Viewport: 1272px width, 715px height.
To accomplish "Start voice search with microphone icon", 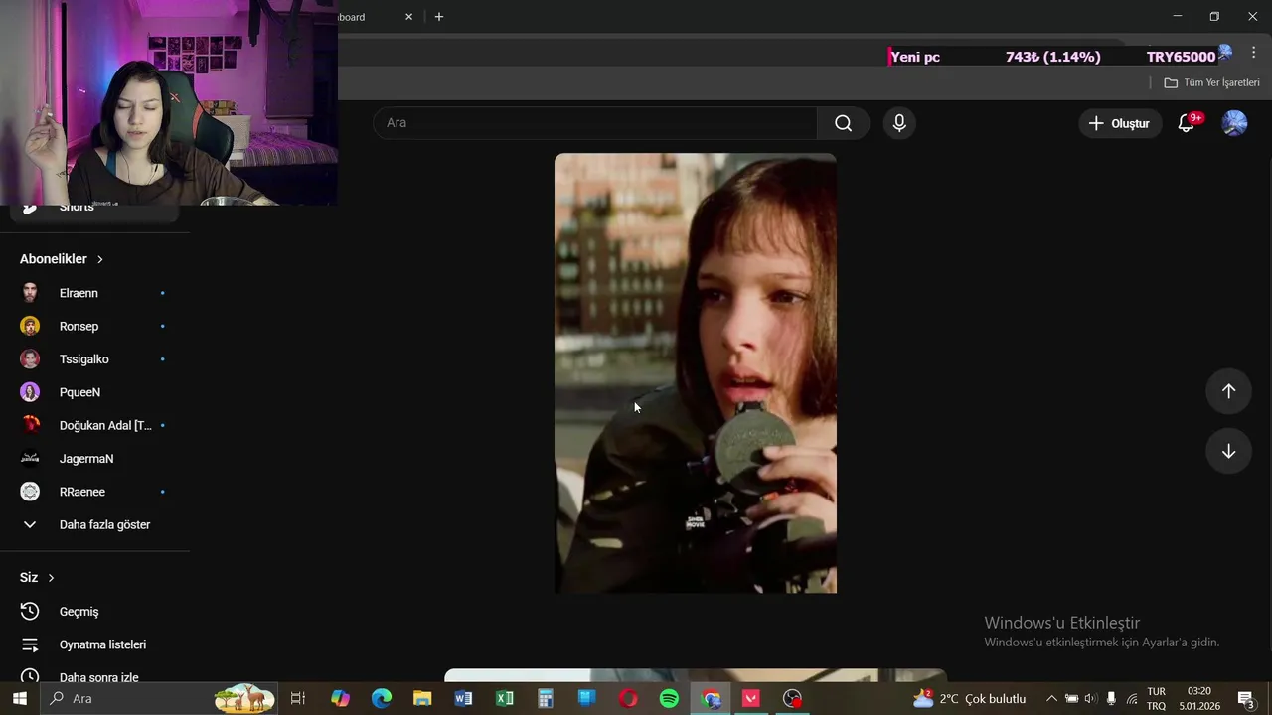I will [899, 123].
